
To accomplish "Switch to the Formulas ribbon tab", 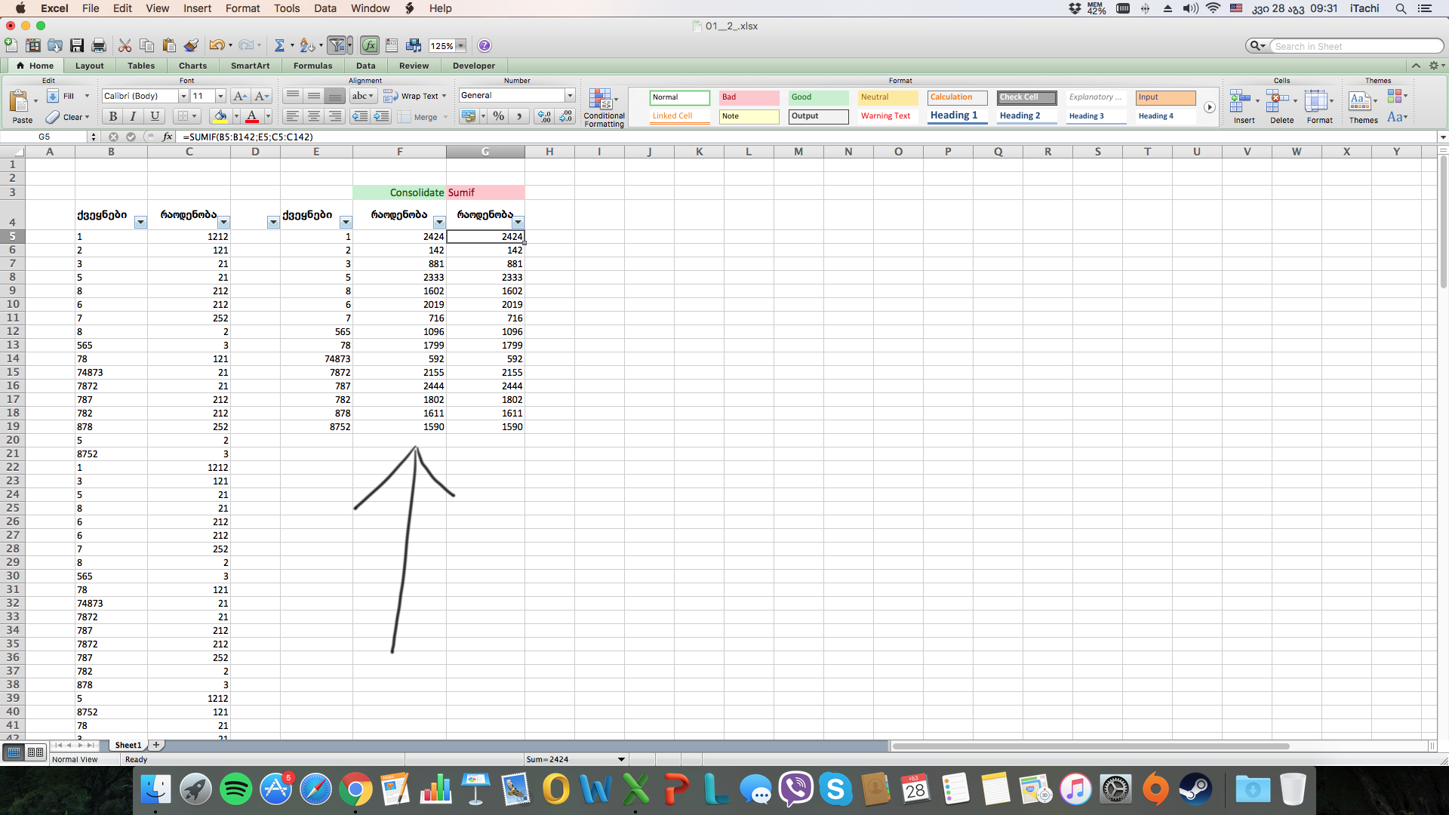I will [312, 66].
